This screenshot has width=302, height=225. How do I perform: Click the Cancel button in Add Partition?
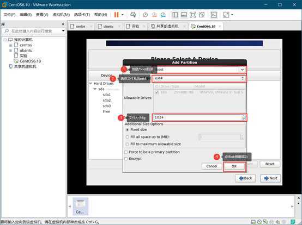pos(212,166)
